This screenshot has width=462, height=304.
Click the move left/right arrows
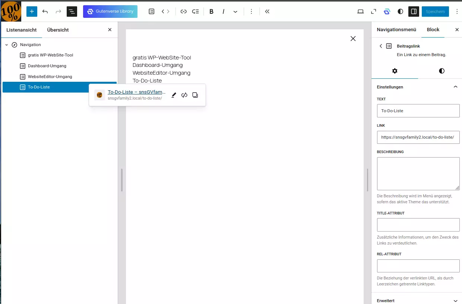[165, 12]
